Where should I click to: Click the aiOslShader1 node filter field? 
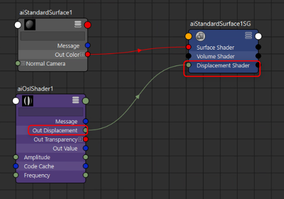[x=51, y=112]
